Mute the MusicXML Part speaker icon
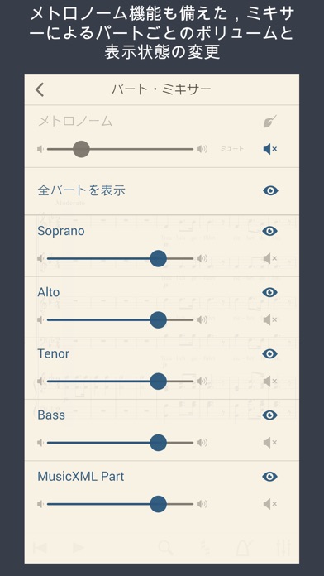 pyautogui.click(x=270, y=504)
